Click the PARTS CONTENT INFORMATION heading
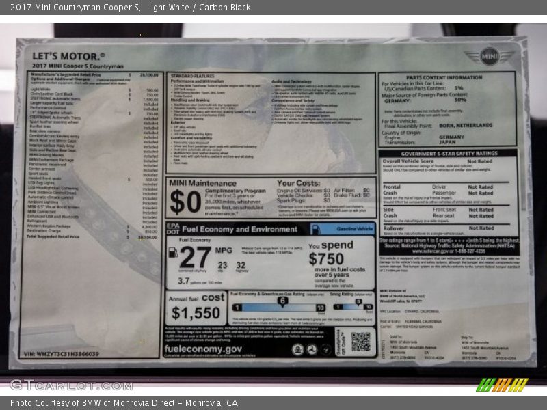 [x=444, y=77]
